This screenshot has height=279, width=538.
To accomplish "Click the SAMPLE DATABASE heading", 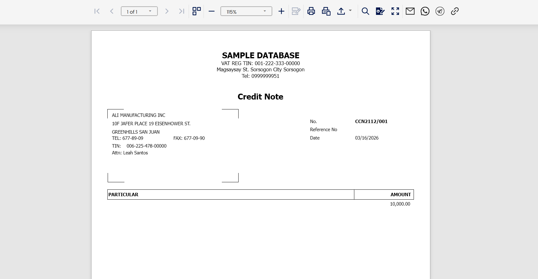I will coord(261,55).
